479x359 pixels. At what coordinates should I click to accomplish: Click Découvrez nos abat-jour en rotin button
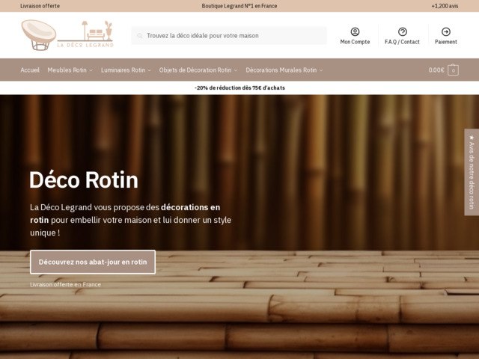(x=93, y=263)
